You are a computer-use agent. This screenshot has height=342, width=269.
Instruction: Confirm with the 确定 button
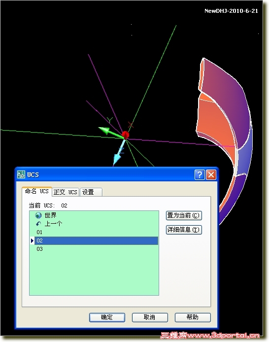click(107, 317)
